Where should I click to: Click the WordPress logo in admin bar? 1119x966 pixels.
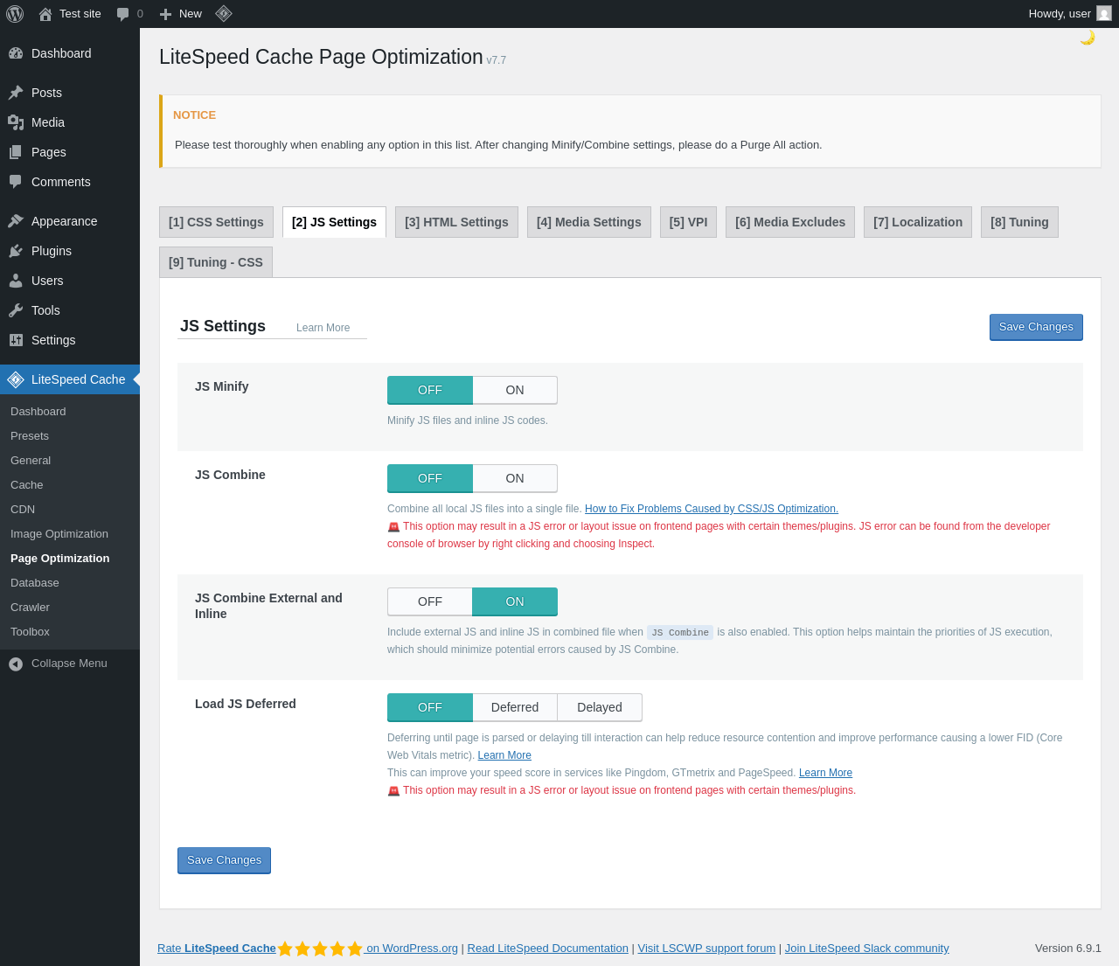point(15,14)
